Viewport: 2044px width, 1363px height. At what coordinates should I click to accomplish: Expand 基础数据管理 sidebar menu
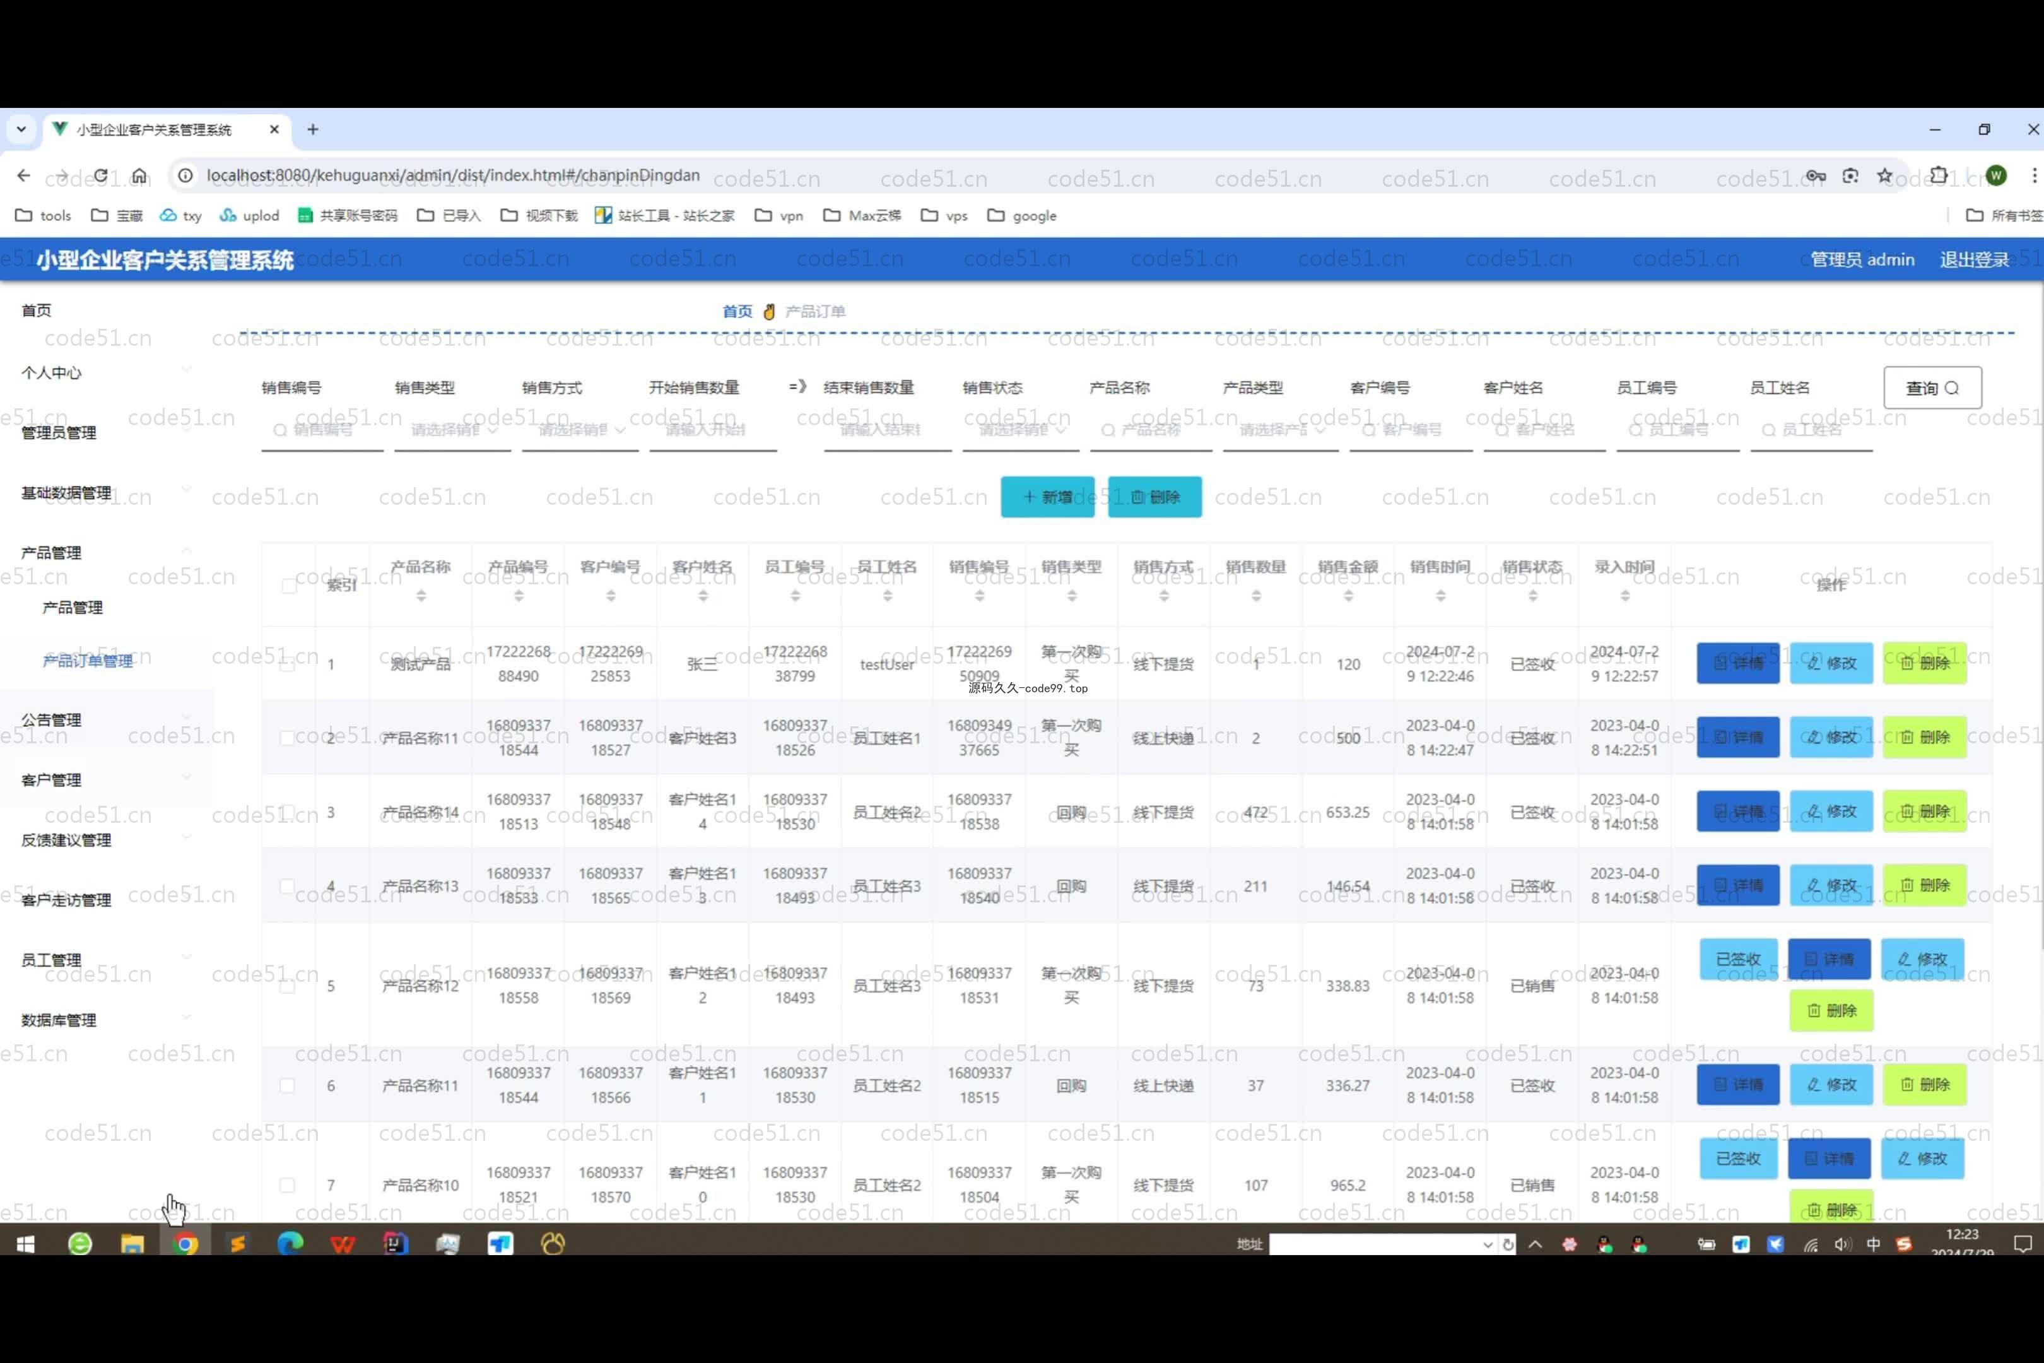tap(106, 492)
